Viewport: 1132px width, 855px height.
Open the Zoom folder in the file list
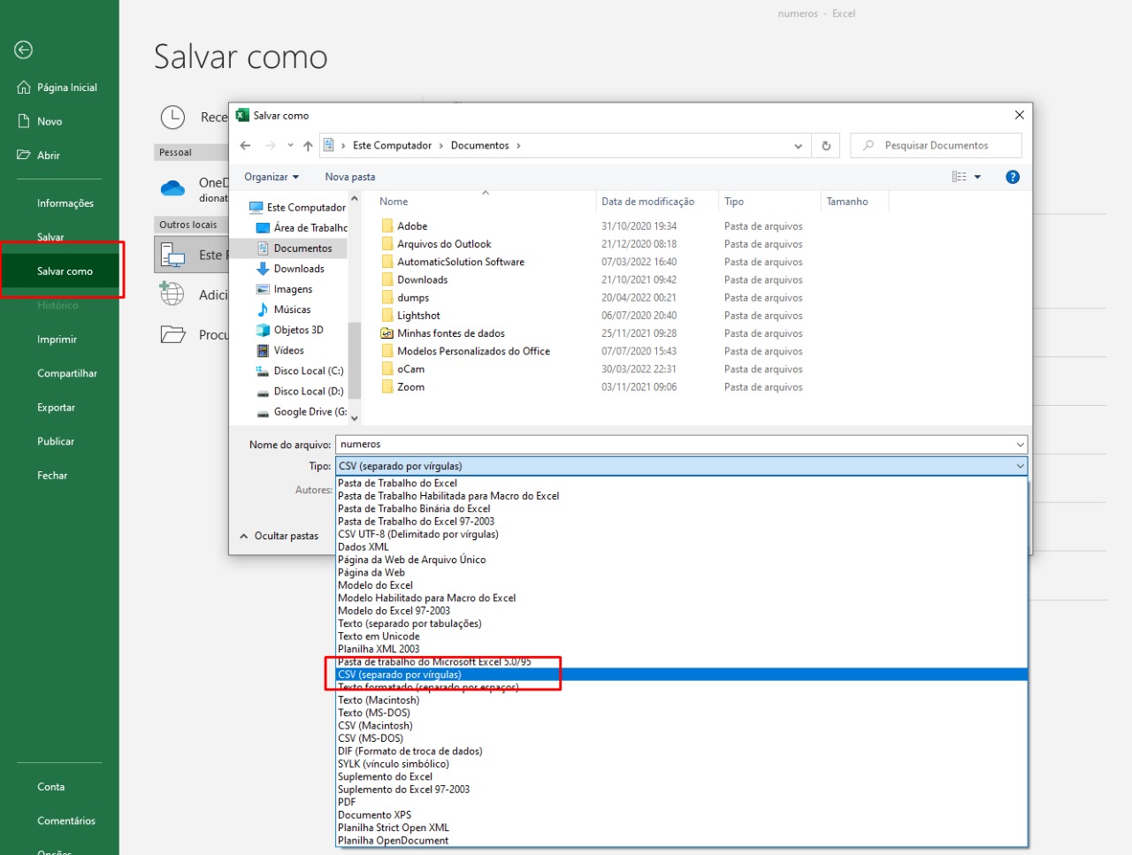tap(412, 386)
